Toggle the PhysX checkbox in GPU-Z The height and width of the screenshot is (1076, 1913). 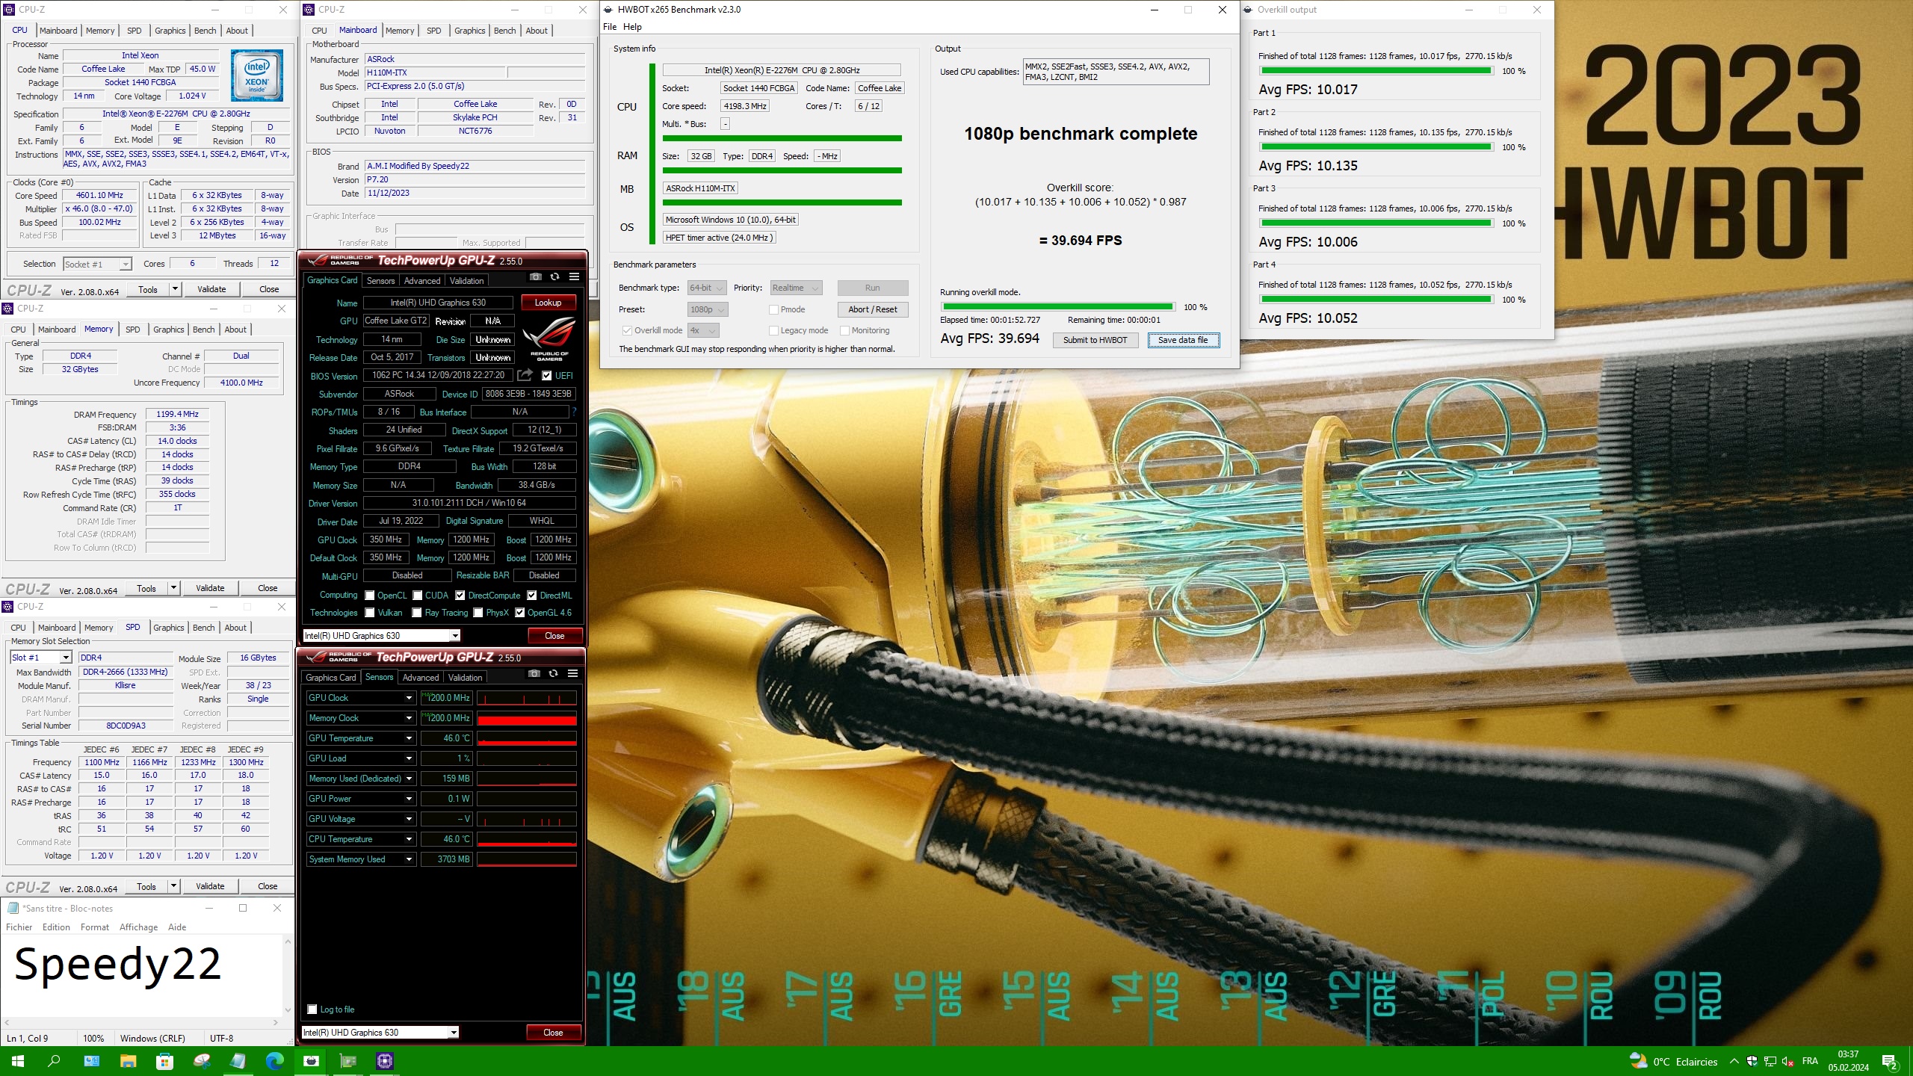click(x=478, y=613)
